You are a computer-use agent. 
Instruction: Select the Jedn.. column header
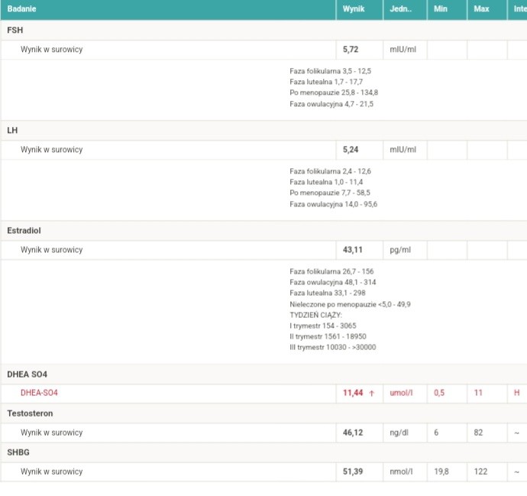coord(400,9)
